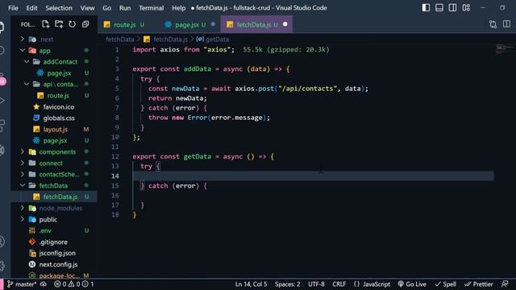Click the Synchronize Changes cloud icon
516x290 pixels.
coord(43,284)
